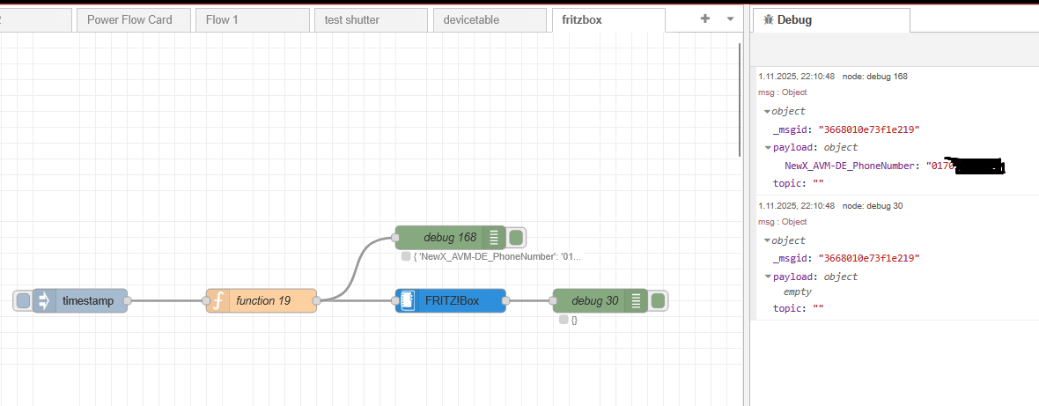Click the status indicator under debug 168
1039x406 pixels.
(406, 256)
